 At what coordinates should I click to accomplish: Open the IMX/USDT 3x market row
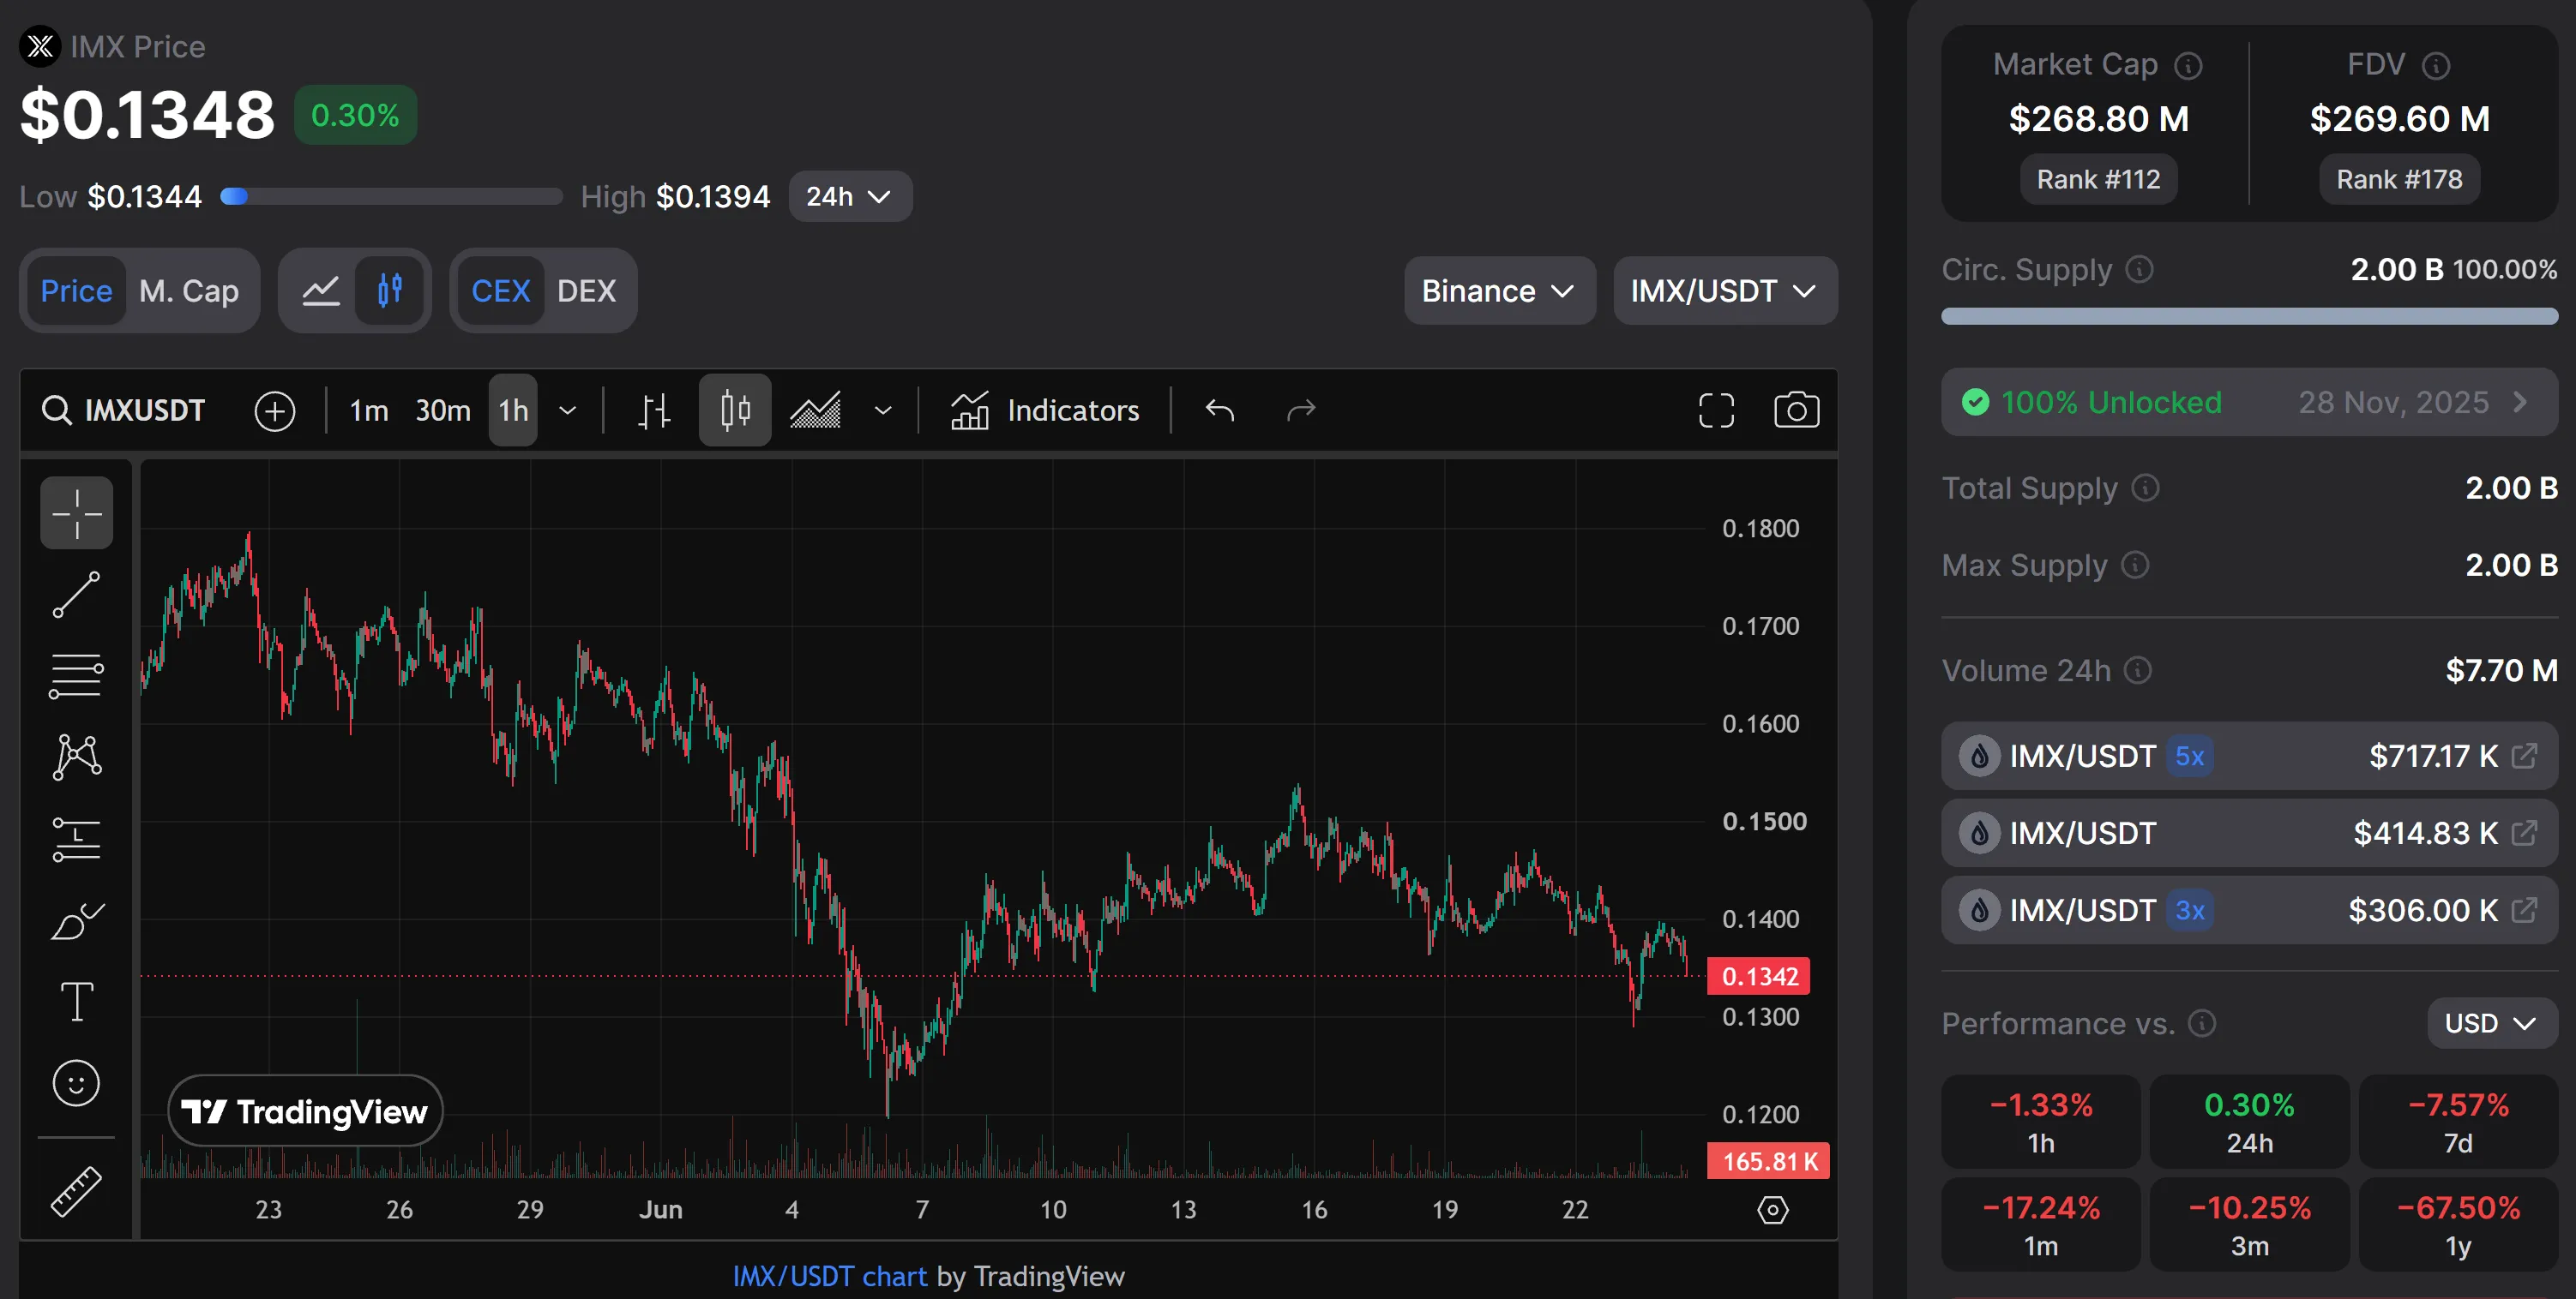pos(2249,909)
